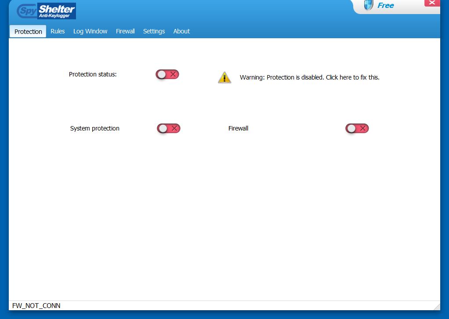Click the window resize grip corner

(x=437, y=307)
